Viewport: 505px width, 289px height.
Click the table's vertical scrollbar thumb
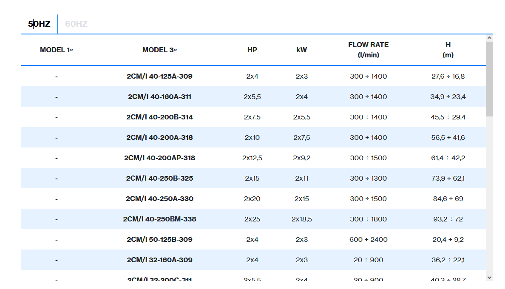click(489, 79)
